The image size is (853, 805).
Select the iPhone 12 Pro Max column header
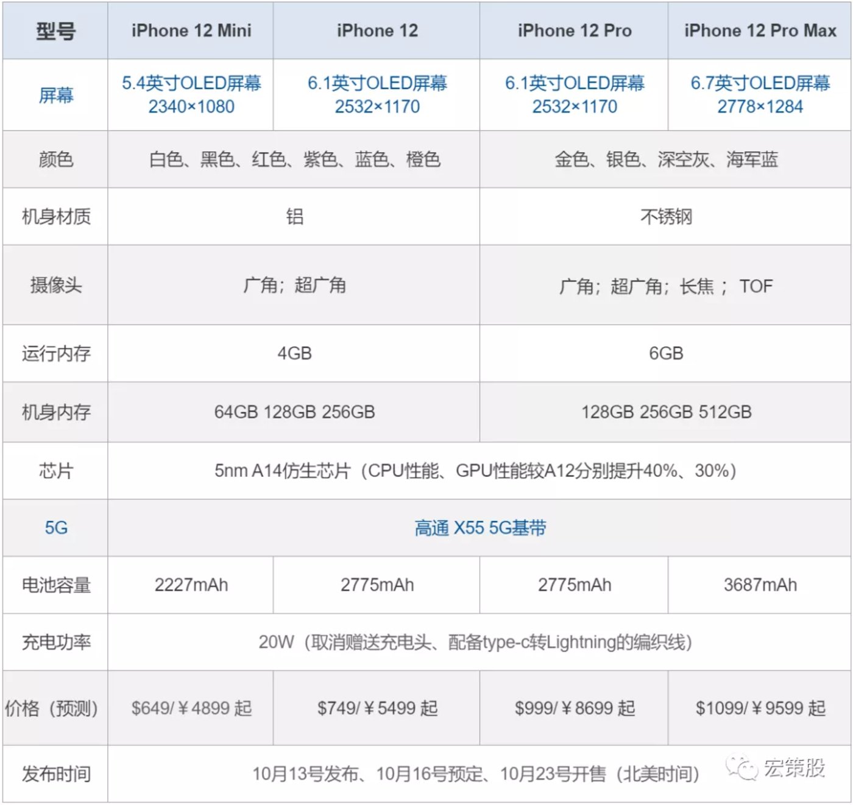click(760, 30)
